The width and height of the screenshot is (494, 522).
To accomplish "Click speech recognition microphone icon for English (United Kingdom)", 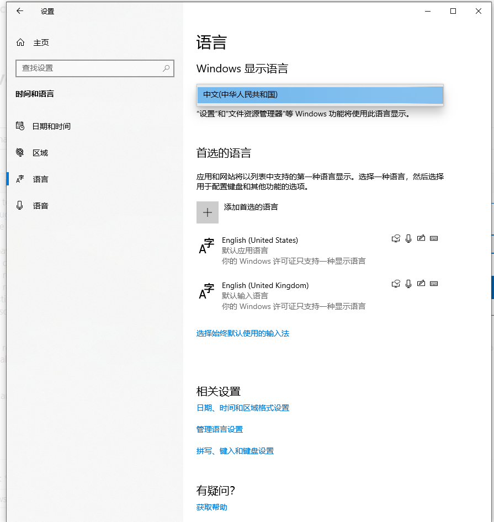I will pyautogui.click(x=408, y=284).
